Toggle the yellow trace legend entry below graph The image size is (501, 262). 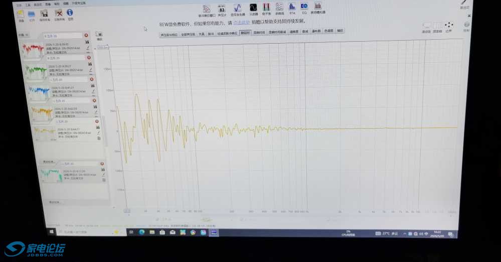tap(207, 220)
